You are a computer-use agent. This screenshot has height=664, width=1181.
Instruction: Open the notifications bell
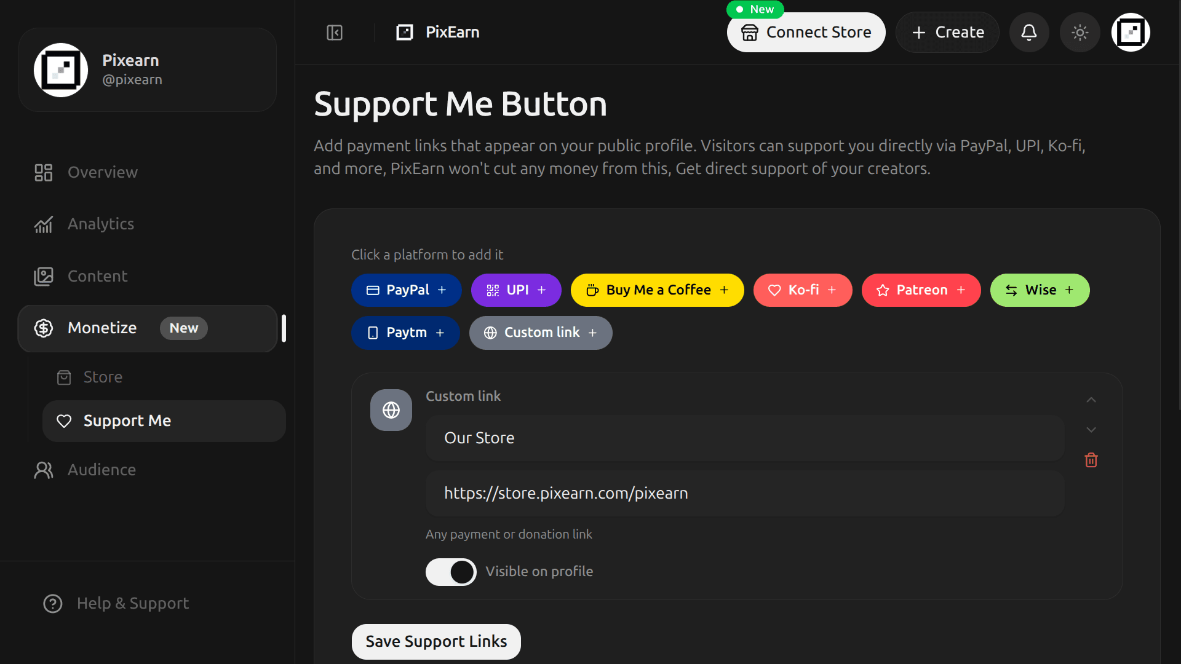1029,33
